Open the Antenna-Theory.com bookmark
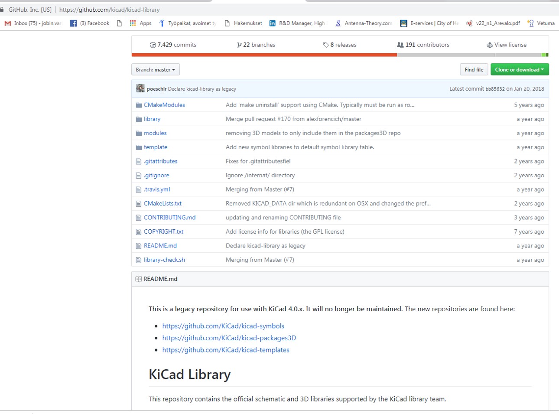The image size is (559, 414). 364,23
